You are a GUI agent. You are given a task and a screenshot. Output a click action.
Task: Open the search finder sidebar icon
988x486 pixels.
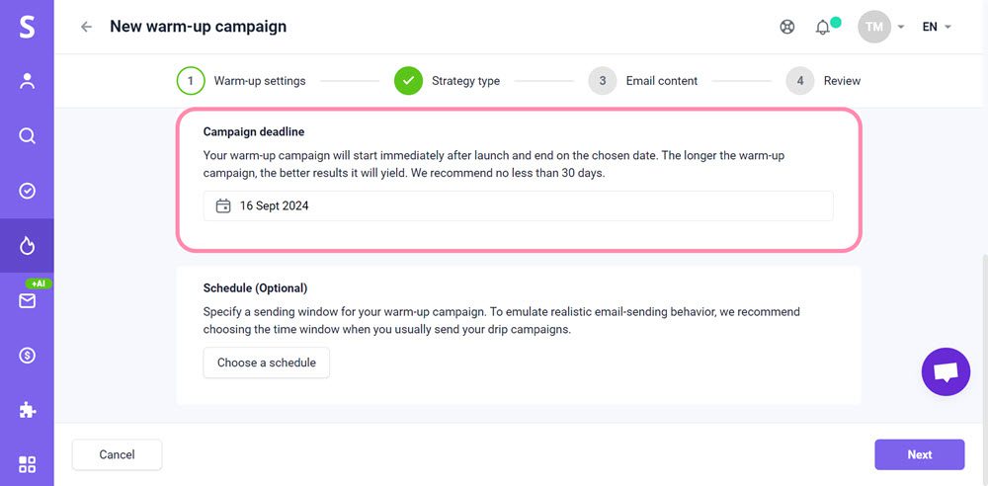(x=27, y=136)
